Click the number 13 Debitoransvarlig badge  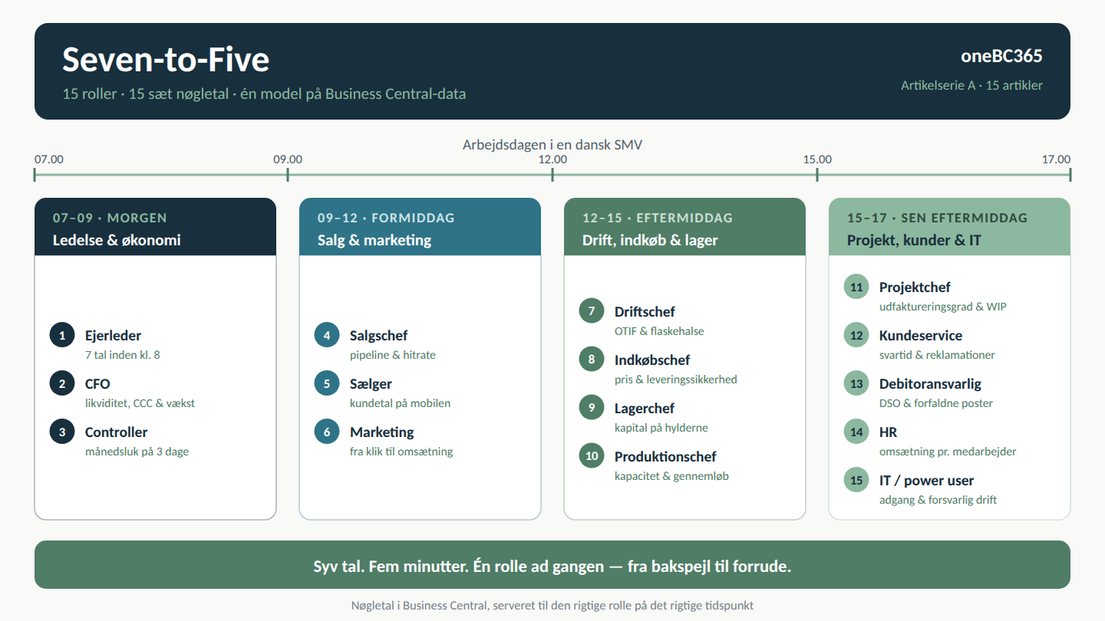(856, 383)
